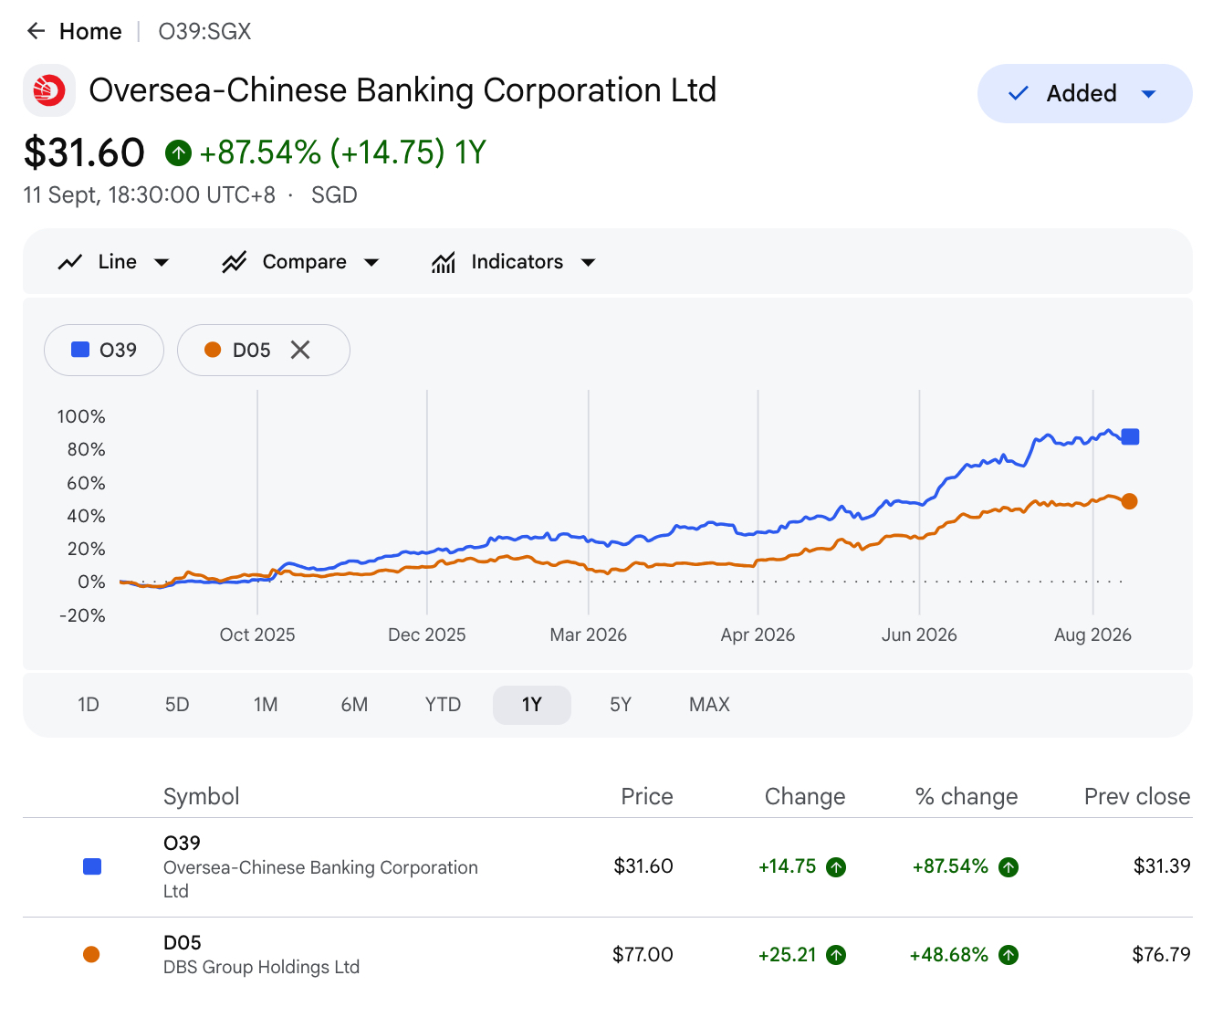
Task: Click the up-arrow icon beside O39 change +14.75
Action: 836,867
